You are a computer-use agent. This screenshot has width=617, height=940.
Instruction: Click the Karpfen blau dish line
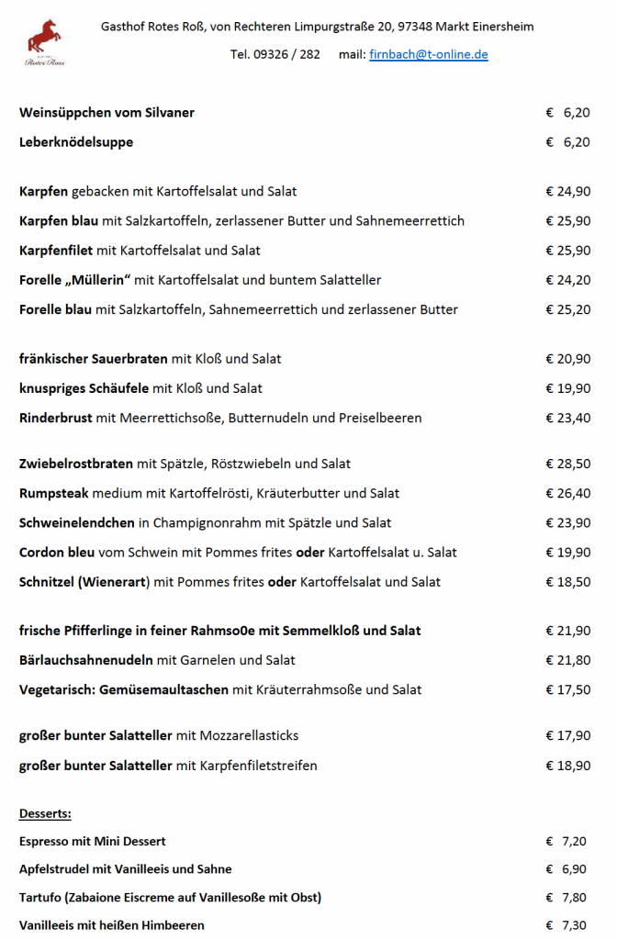[241, 220]
